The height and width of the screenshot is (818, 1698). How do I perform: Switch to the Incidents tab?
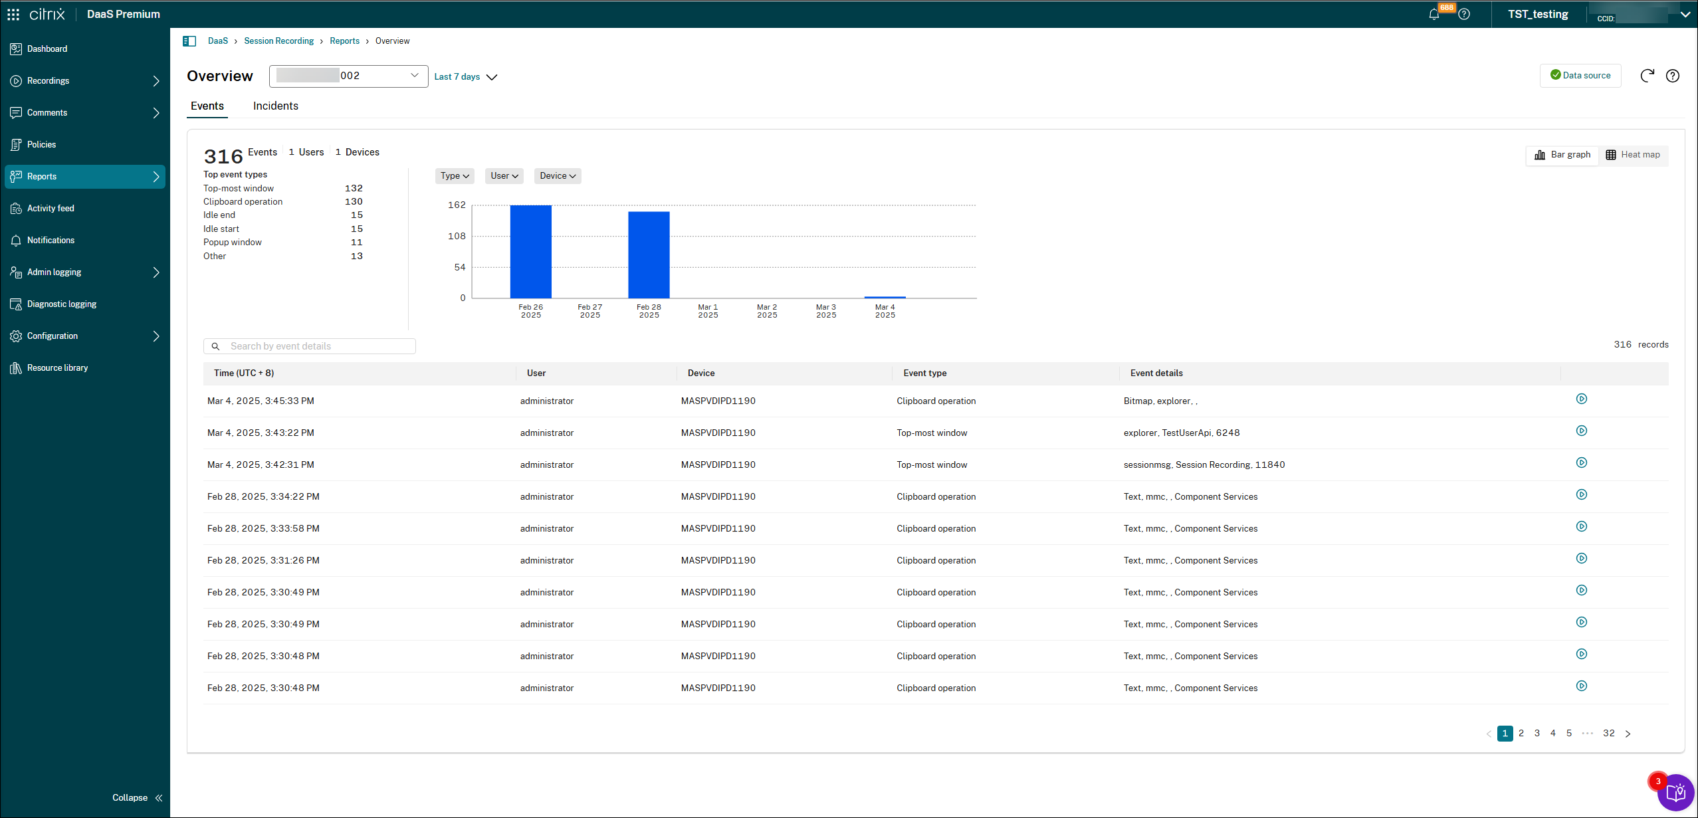click(x=275, y=106)
